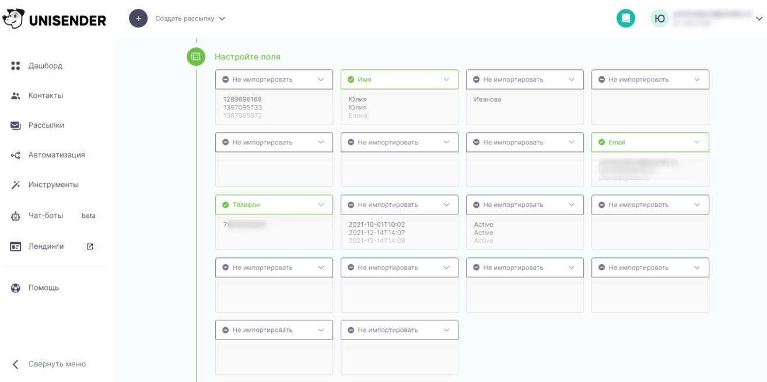The image size is (767, 382).
Task: Click the round plus create button
Action: click(138, 19)
